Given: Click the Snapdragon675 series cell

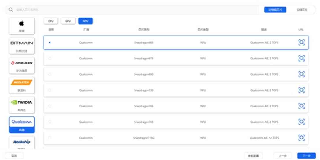Looking at the screenshot, I should tap(144, 58).
